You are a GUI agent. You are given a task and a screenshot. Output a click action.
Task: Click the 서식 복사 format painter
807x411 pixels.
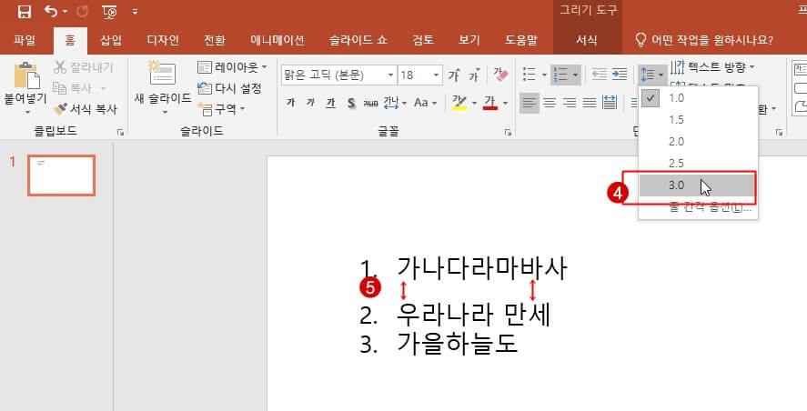[x=86, y=108]
